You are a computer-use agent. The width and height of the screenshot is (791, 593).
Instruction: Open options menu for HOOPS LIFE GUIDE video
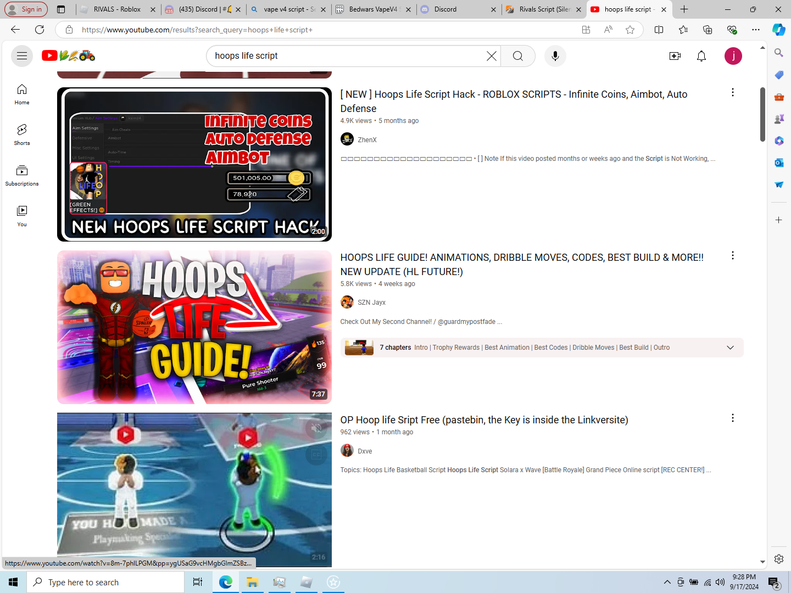[732, 256]
